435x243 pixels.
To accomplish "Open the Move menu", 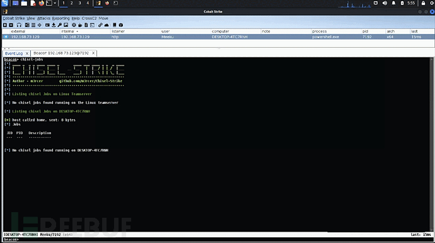I will [103, 18].
